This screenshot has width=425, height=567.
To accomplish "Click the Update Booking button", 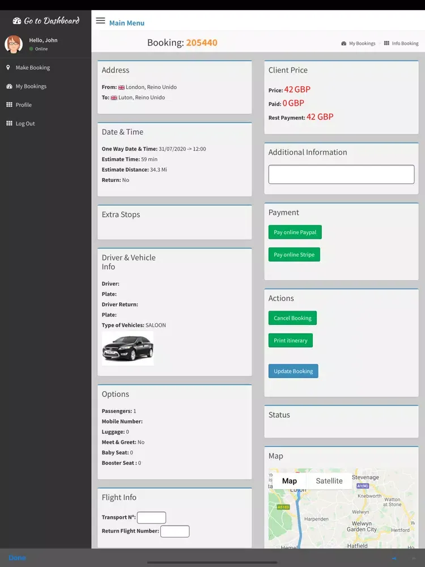I will [293, 371].
